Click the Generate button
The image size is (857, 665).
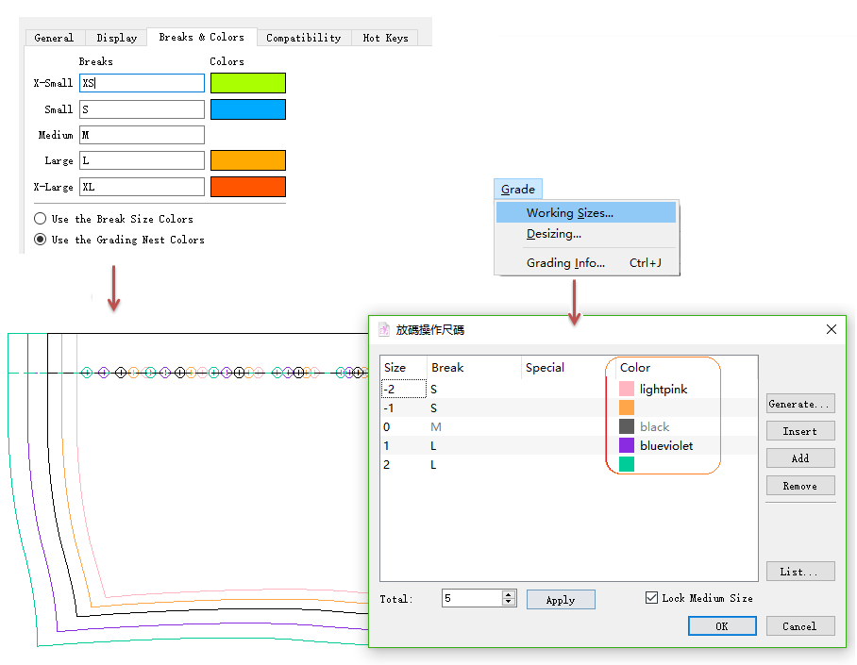tap(800, 404)
